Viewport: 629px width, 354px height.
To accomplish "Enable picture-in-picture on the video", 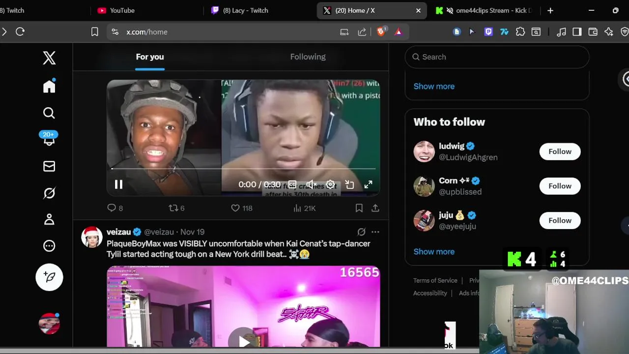I will [349, 184].
